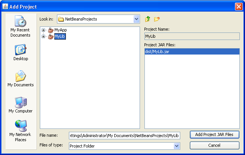This screenshot has height=155, width=245.
Task: Click the MyApp project coffee-cup icon
Action: (x=51, y=30)
